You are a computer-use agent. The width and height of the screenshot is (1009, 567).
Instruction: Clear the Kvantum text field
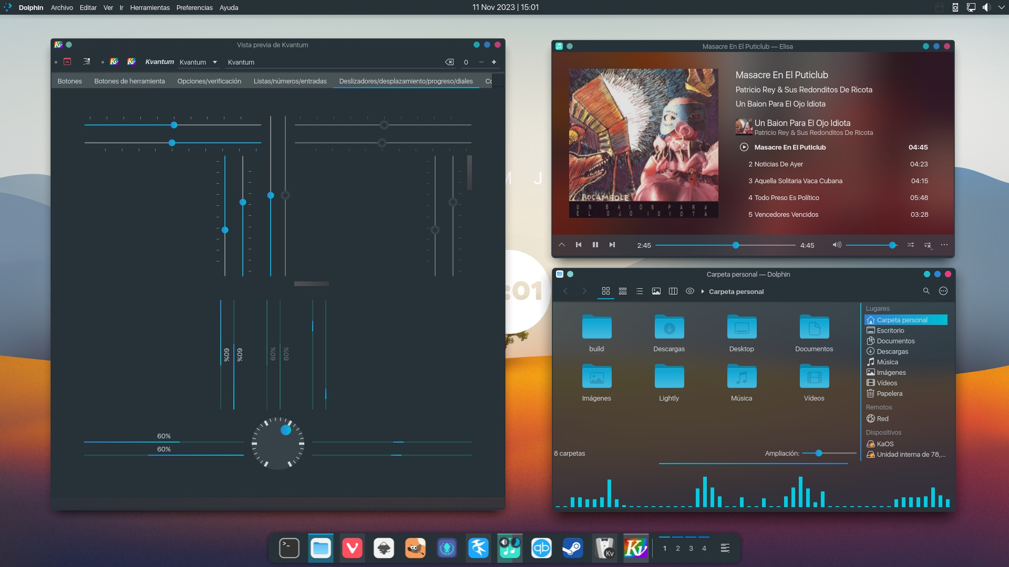pos(449,62)
